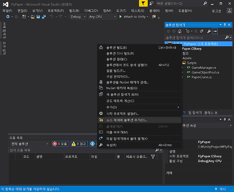This screenshot has height=192, width=234.
Task: Choose NuGet 패키지 복원(G) menu entry
Action: pyautogui.click(x=139, y=88)
